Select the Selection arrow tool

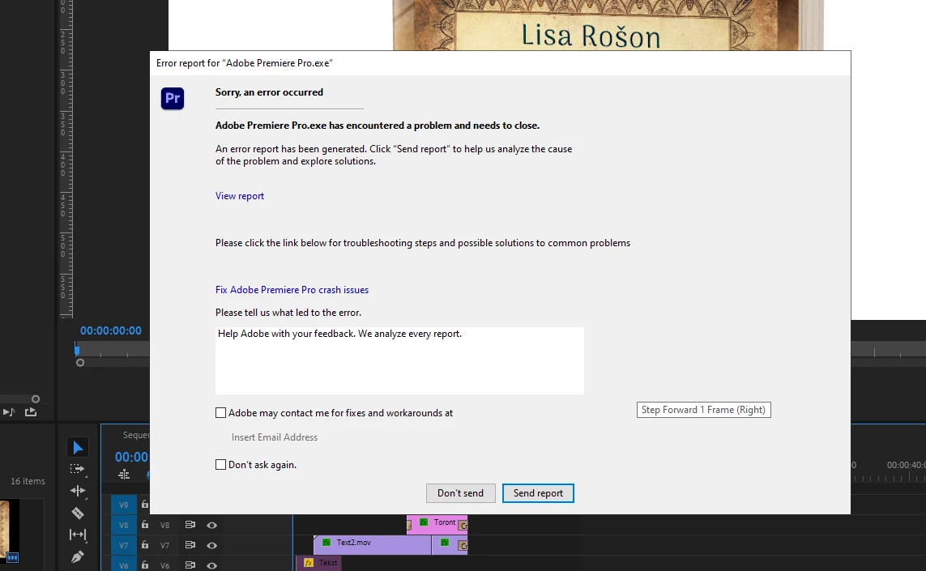point(77,448)
